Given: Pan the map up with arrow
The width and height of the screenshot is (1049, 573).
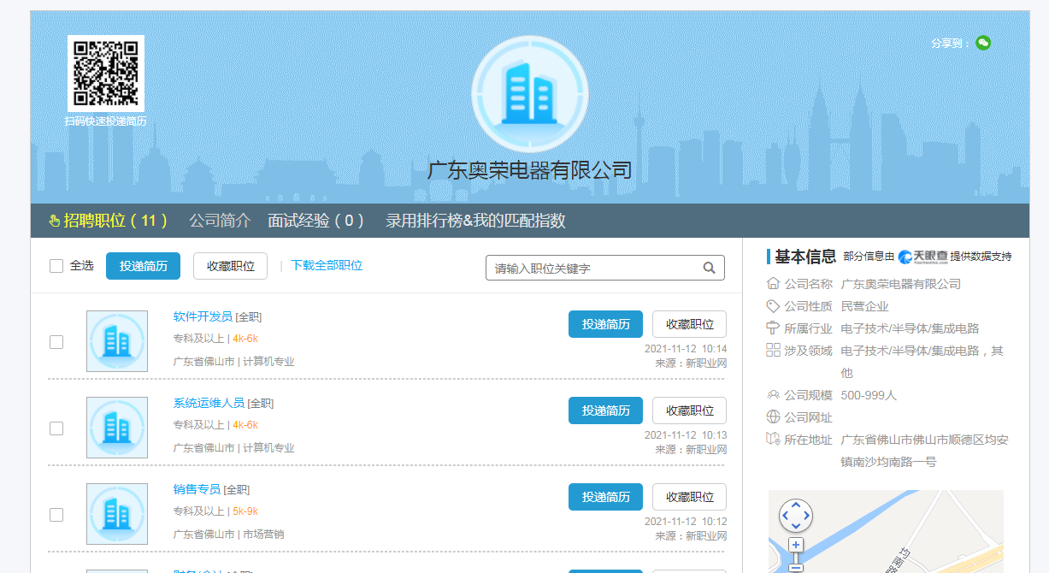Looking at the screenshot, I should point(796,505).
